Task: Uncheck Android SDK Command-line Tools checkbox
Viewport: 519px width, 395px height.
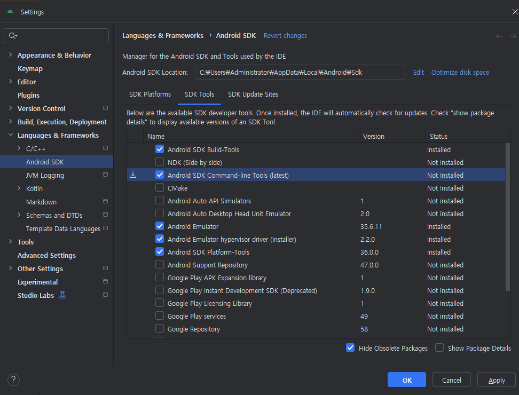Action: 160,175
